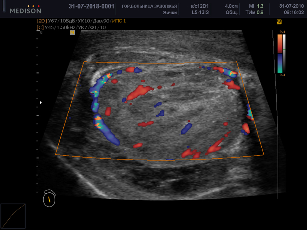
Task: Click the ТИм 0.8 thermal index reading
Action: tap(254, 13)
